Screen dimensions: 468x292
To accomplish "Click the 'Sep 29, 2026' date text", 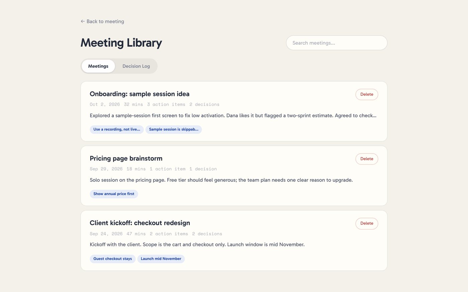I will 106,169.
